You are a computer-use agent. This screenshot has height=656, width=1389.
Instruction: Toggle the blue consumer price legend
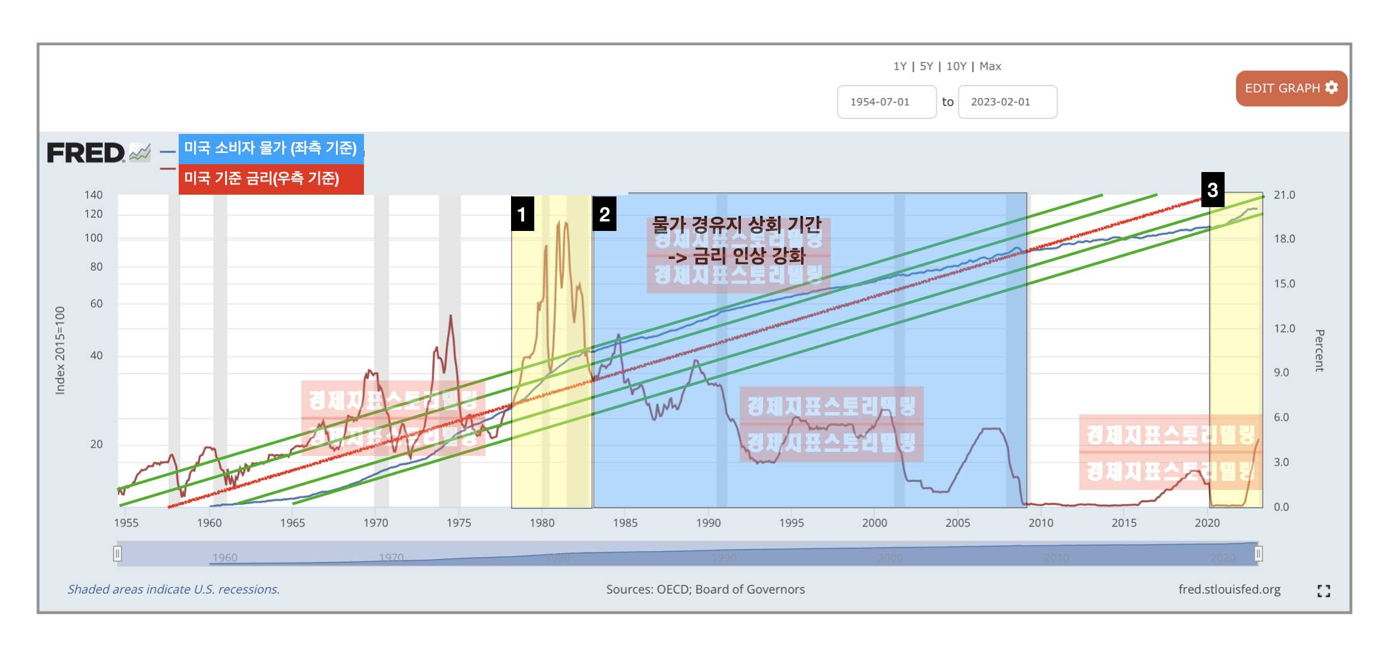(270, 148)
